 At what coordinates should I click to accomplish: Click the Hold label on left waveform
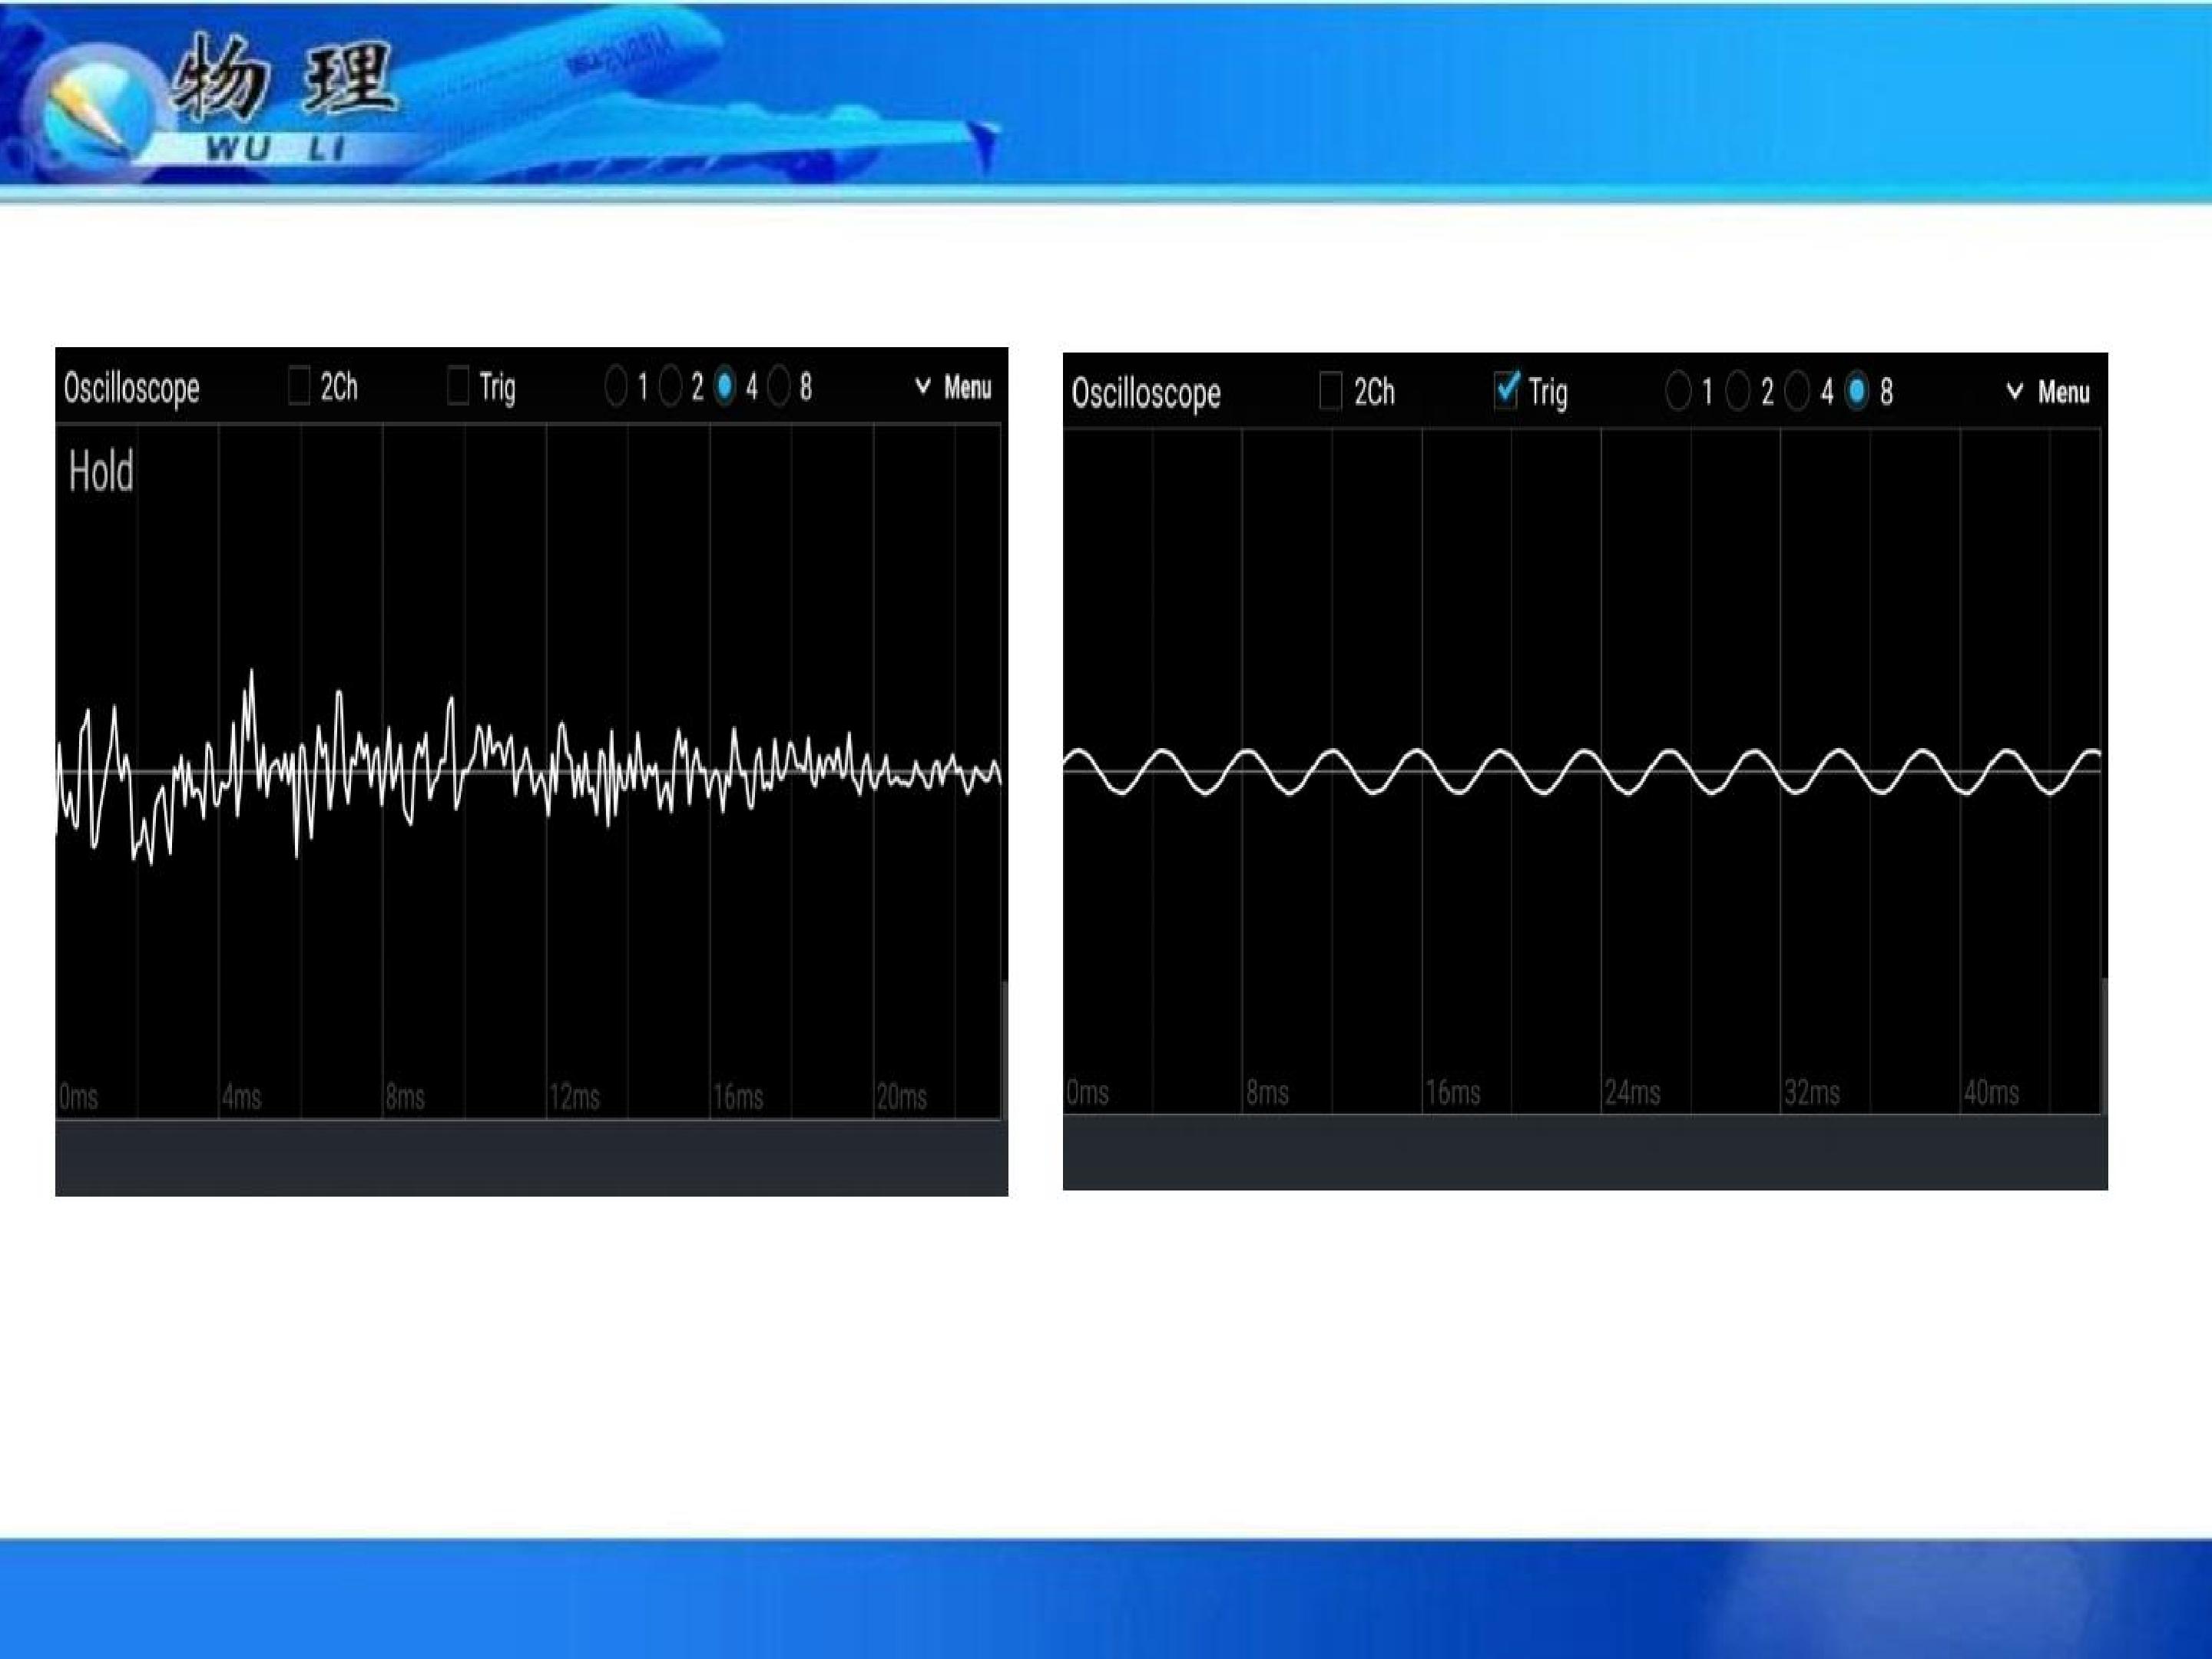101,472
